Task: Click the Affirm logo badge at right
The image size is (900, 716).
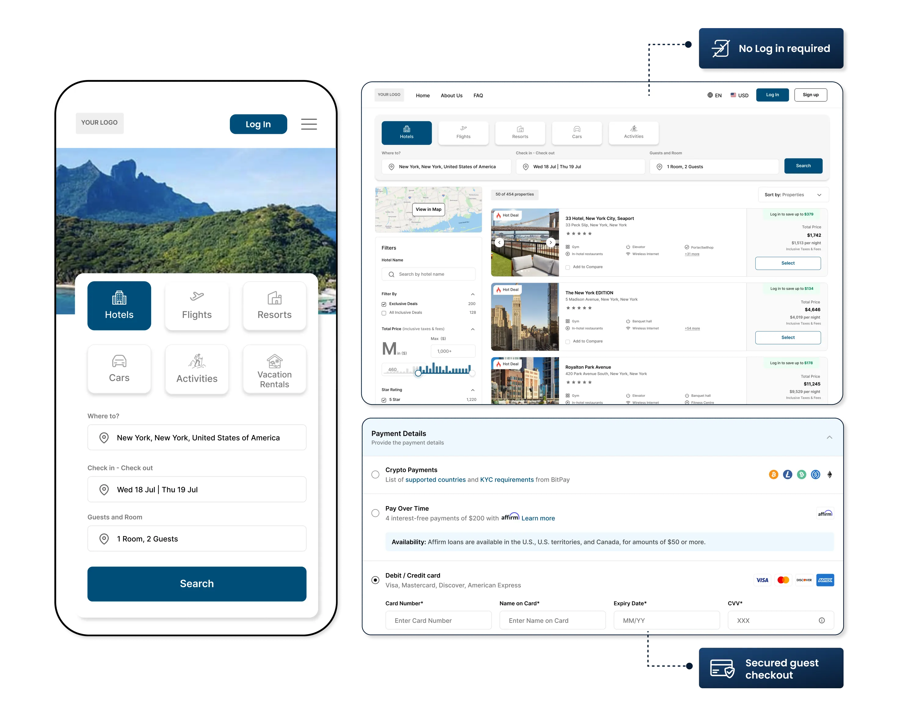Action: [x=825, y=513]
